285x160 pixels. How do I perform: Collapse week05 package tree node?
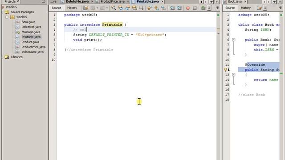pyautogui.click(x=7, y=17)
